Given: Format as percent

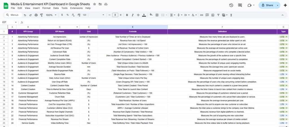Looking at the screenshot, I should (x=67, y=15).
